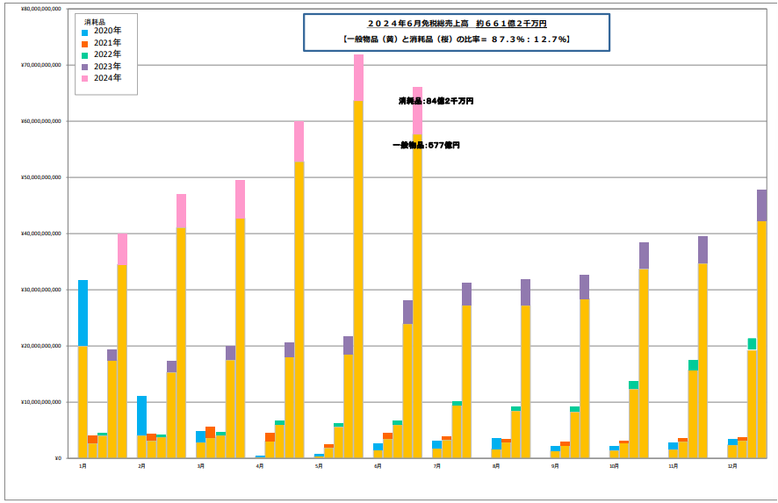This screenshot has width=778, height=503.
Task: Select the chart title box about 2024年6月免税総売上高
Action: pos(457,32)
